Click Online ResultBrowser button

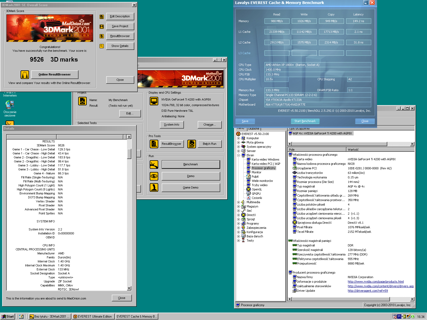[x=55, y=75]
